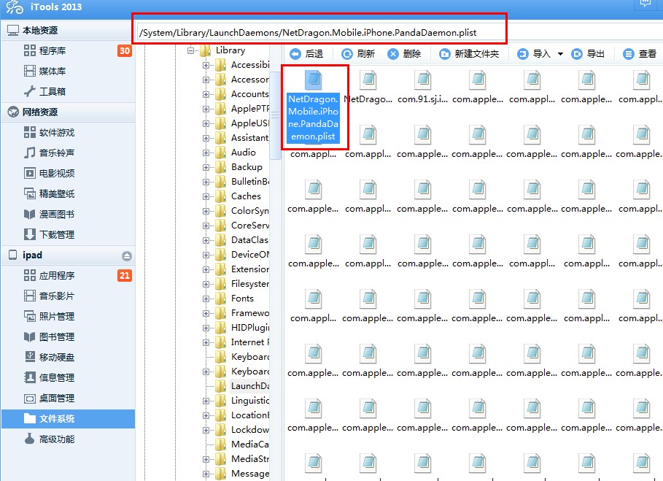Expand the Backup folder node

click(x=206, y=167)
